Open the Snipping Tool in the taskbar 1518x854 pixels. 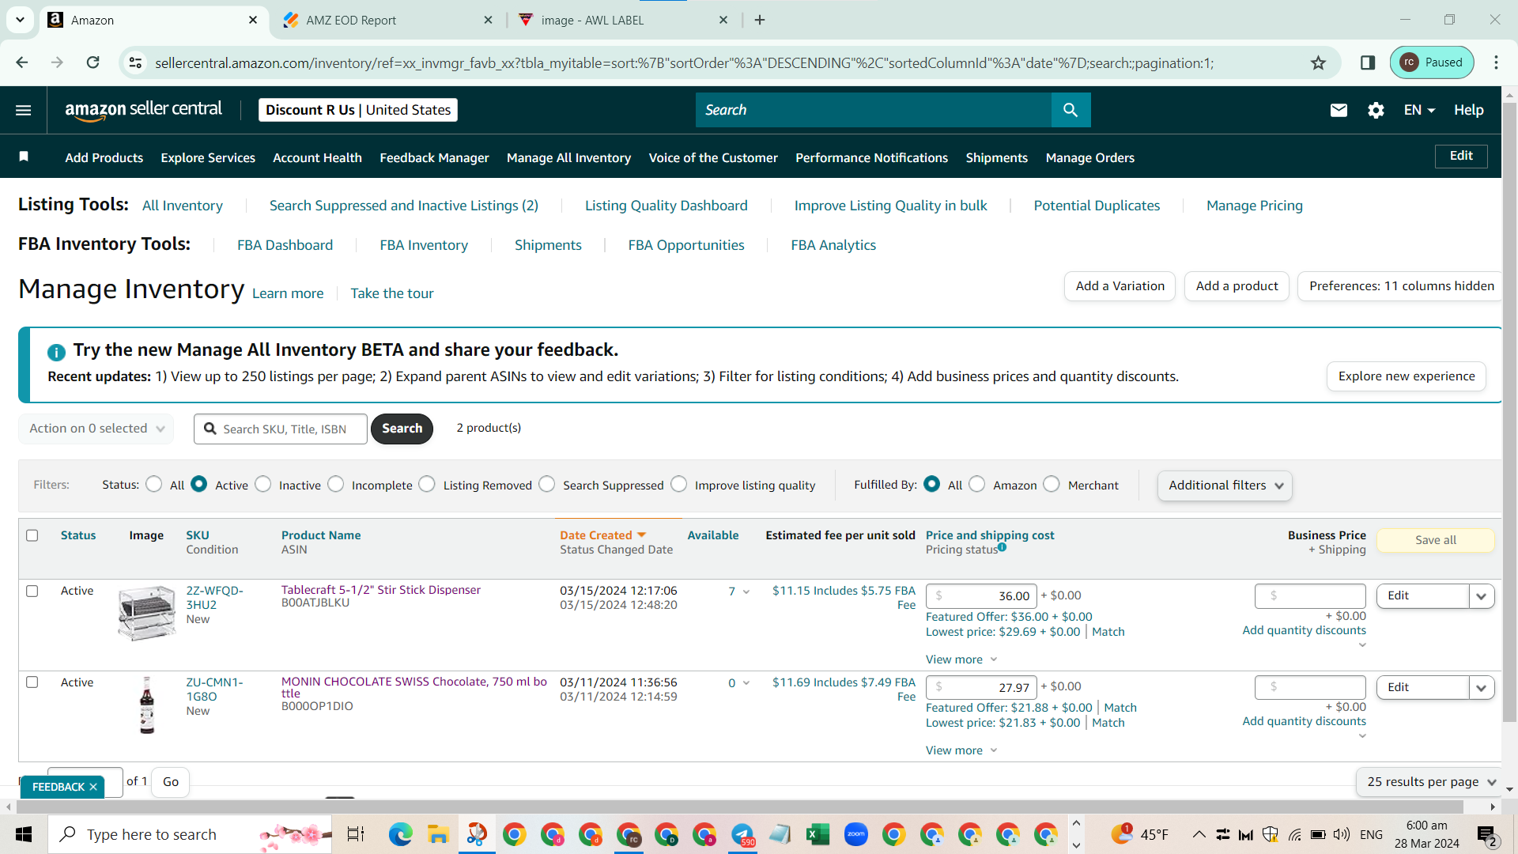[477, 834]
